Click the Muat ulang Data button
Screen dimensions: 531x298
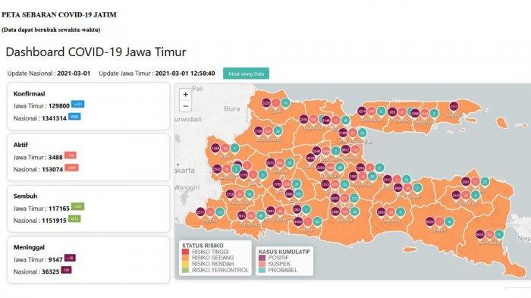point(246,74)
